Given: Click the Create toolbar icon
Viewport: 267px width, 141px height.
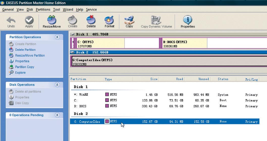Looking at the screenshot, I should click(72, 20).
